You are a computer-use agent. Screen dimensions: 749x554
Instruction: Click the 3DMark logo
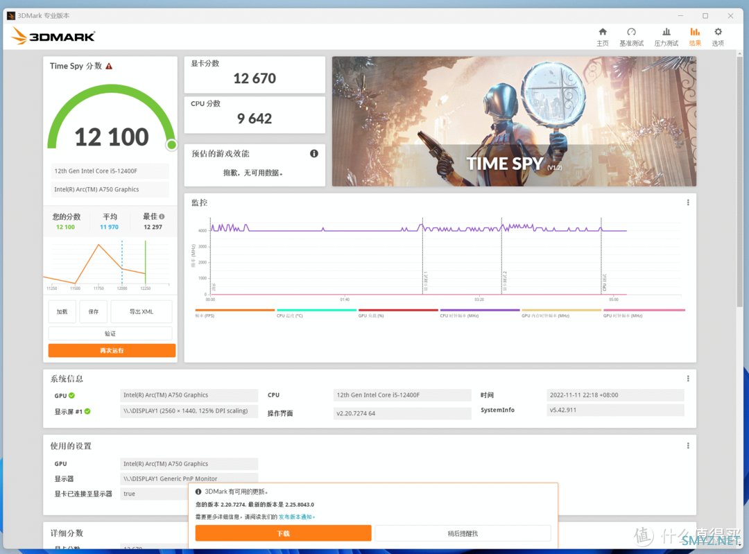pyautogui.click(x=53, y=36)
